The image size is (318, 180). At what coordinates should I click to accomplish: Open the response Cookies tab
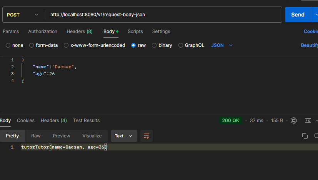[25, 121]
